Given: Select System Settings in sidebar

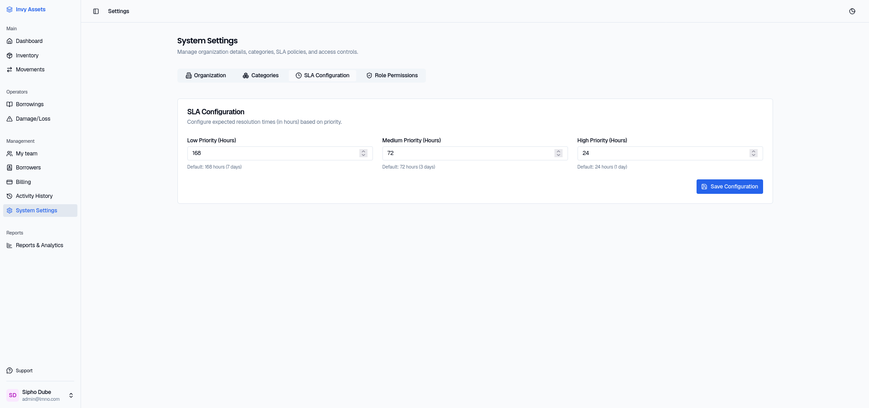Looking at the screenshot, I should coord(40,211).
